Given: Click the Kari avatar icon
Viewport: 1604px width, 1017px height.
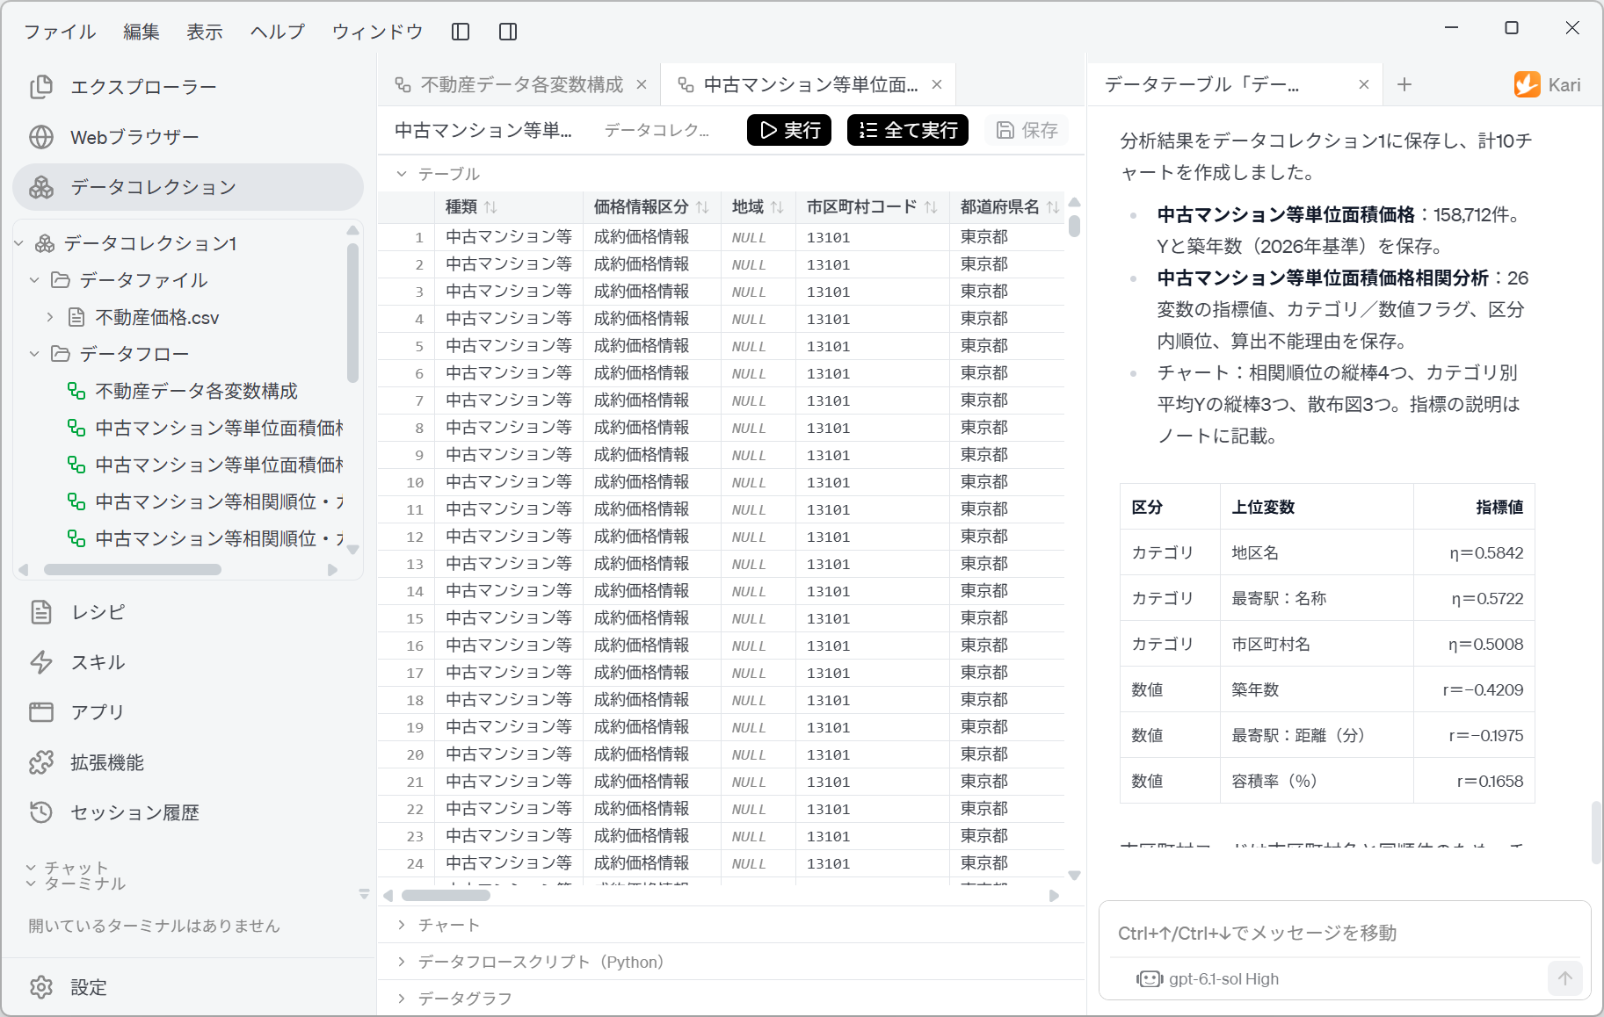Looking at the screenshot, I should [1528, 84].
